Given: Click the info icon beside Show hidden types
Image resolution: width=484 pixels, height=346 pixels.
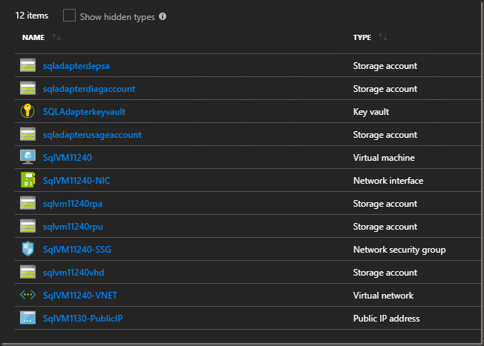Looking at the screenshot, I should [x=163, y=16].
